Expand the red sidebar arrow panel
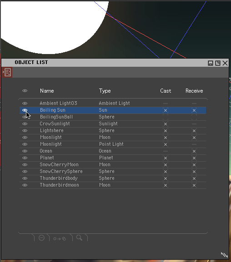The height and width of the screenshot is (262, 231). [3, 72]
